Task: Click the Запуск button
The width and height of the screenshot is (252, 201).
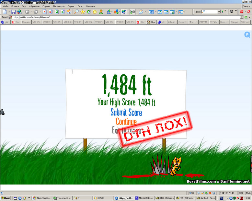Action: (246, 6)
